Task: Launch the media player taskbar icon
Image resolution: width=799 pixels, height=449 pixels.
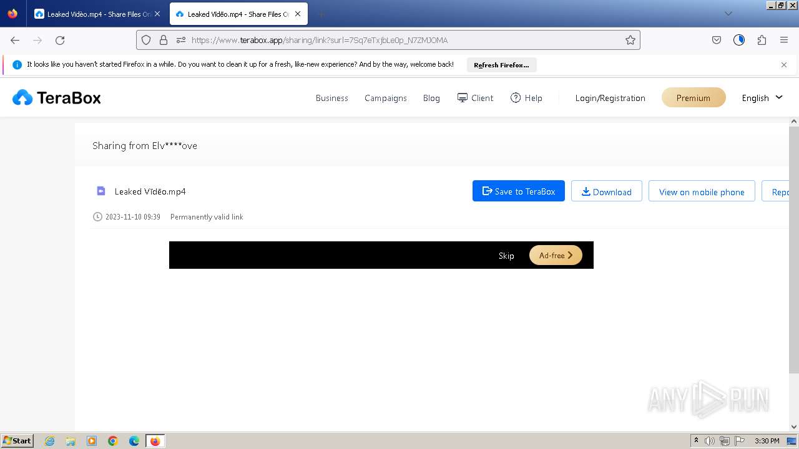Action: 92,441
